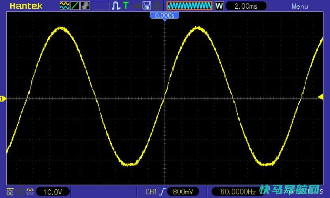This screenshot has height=198, width=330.
Task: Click the floppy disk save icon
Action: click(147, 6)
